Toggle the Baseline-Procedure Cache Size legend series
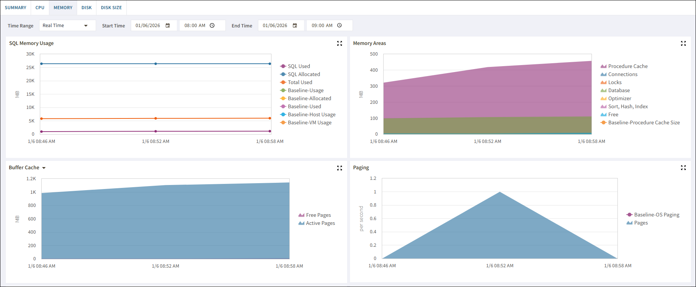Screen dimensions: 696x287 (x=640, y=122)
